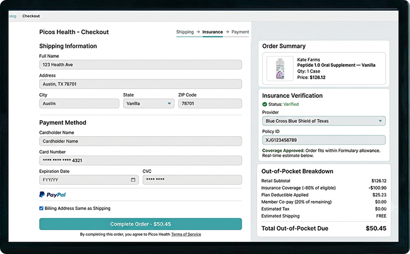410x254 pixels.
Task: Click the Full Name field
Action: click(x=140, y=65)
